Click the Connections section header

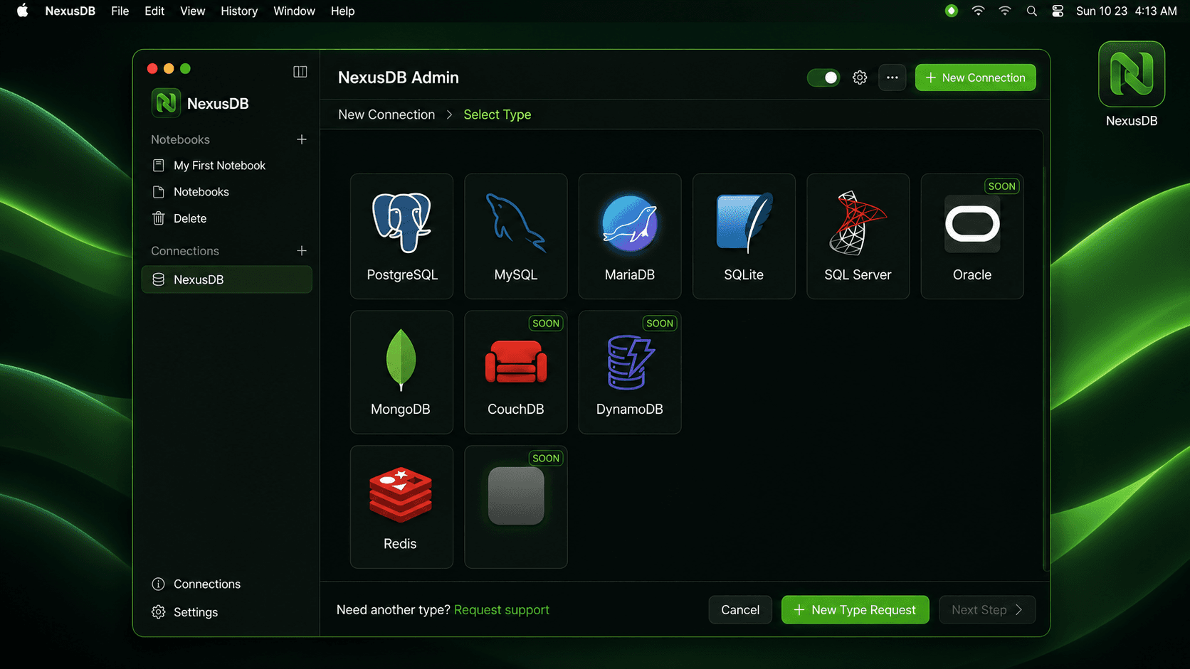coord(185,251)
